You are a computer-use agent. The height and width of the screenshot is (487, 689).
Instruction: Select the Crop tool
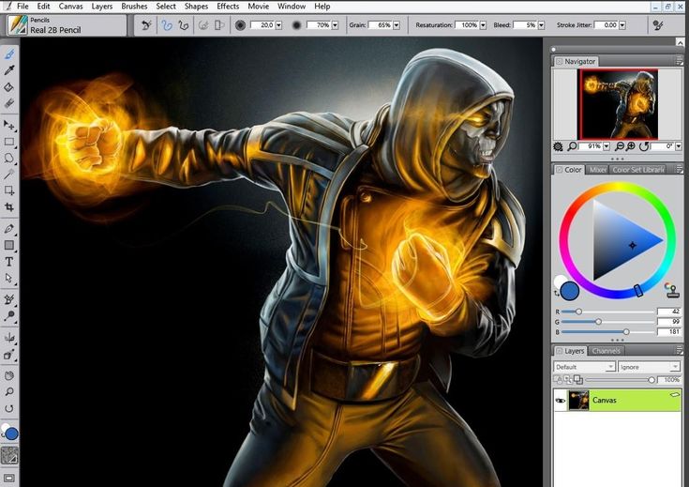(x=9, y=206)
